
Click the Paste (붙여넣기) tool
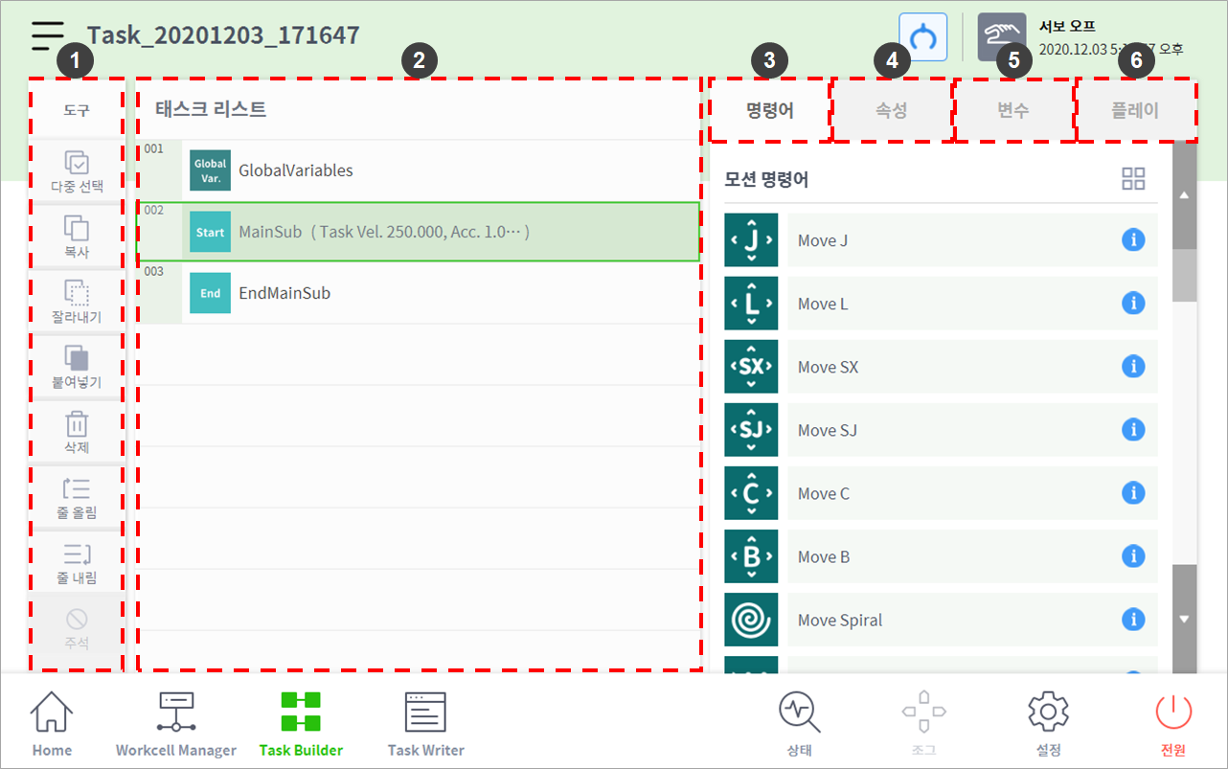[77, 366]
